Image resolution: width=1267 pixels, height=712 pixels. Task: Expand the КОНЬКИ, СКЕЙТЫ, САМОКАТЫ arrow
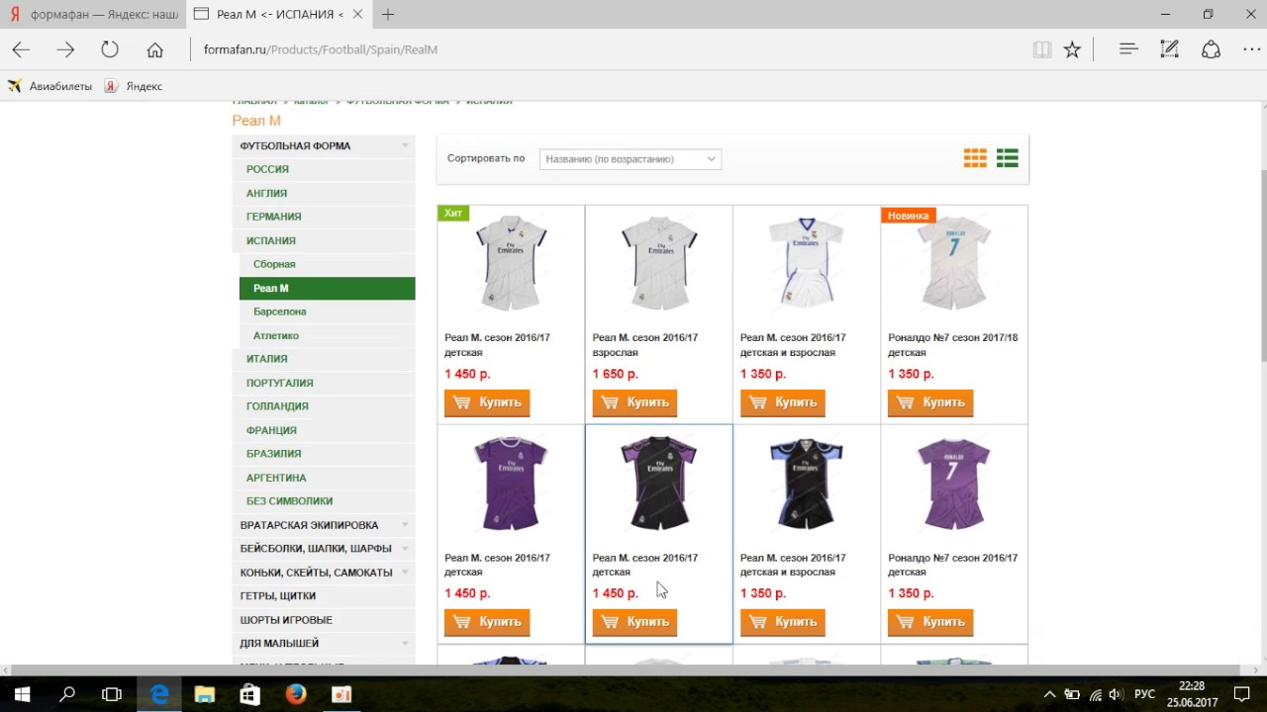(405, 573)
